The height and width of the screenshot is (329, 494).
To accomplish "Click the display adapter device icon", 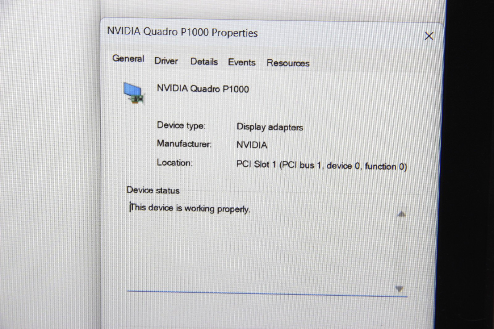I will pyautogui.click(x=134, y=93).
